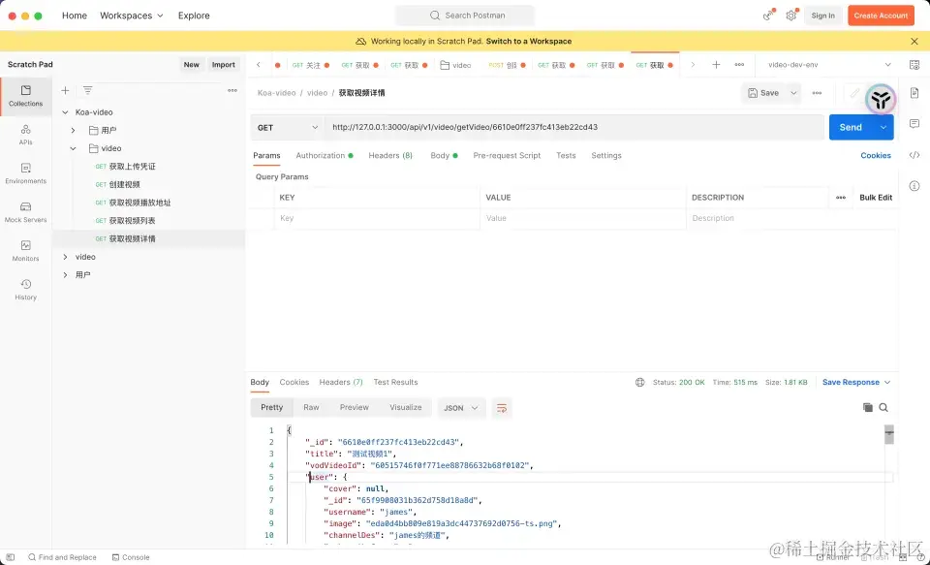Select the Raw response view

(x=311, y=408)
